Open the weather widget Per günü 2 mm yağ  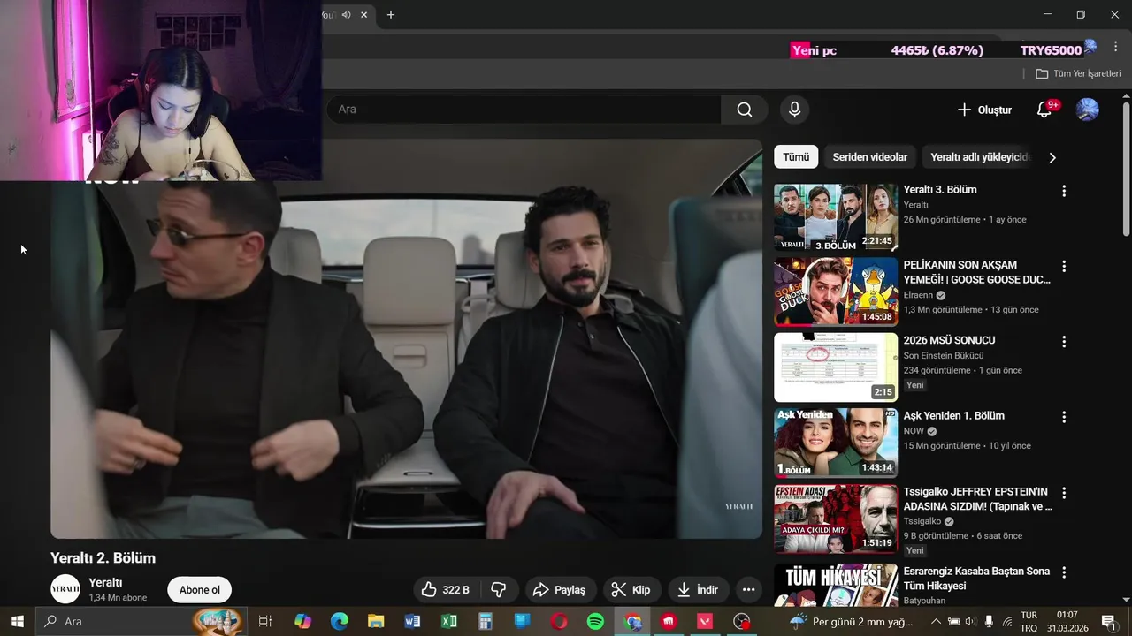click(851, 621)
